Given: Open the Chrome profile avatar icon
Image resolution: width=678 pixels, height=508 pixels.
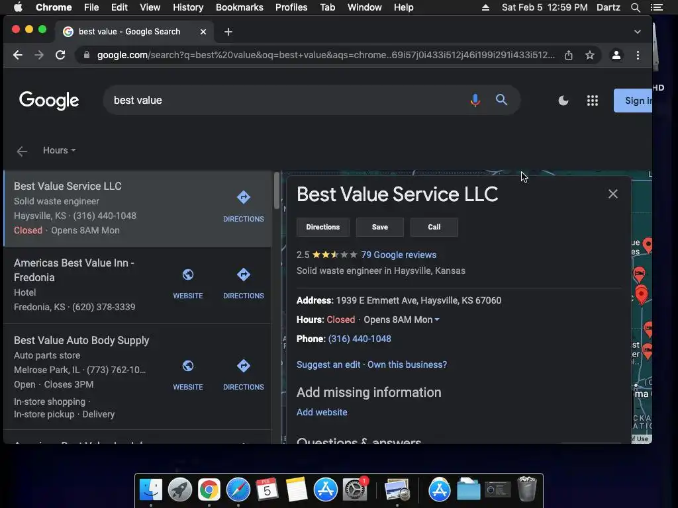Looking at the screenshot, I should tap(616, 55).
